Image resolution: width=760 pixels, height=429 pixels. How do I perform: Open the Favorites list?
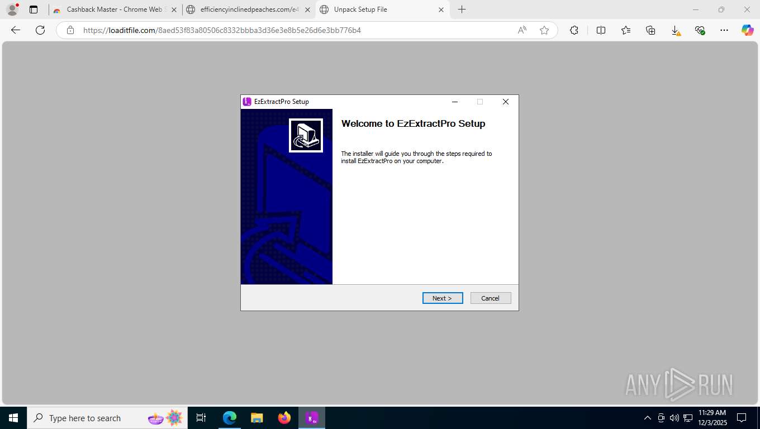[x=626, y=30]
